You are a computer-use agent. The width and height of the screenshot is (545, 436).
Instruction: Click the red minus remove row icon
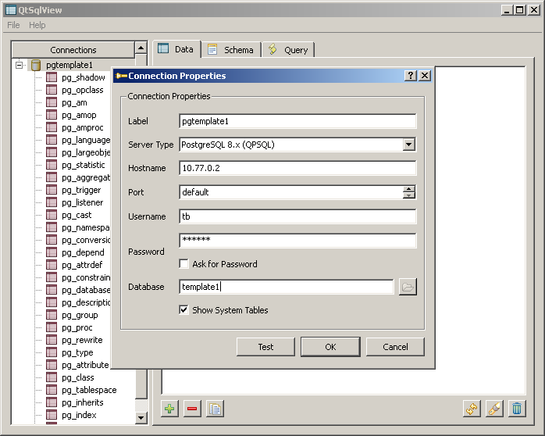point(192,409)
